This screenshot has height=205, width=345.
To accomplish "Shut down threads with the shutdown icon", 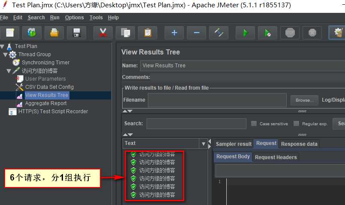I will (312, 33).
